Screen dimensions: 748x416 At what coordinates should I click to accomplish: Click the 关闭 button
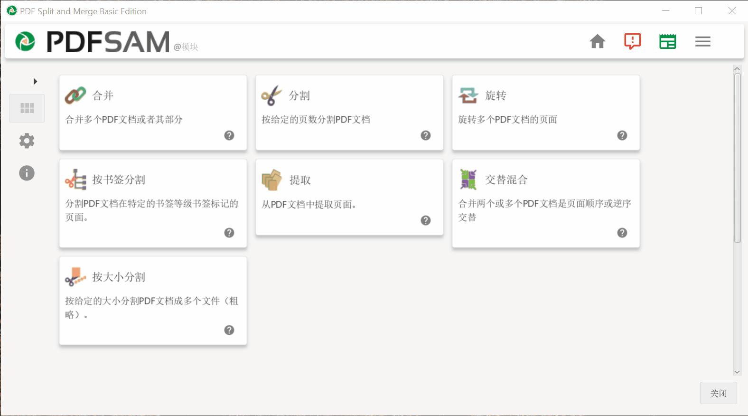tap(718, 393)
